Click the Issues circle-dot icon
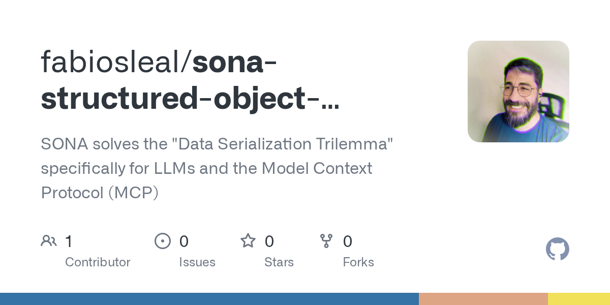This screenshot has height=305, width=610. coord(162,241)
